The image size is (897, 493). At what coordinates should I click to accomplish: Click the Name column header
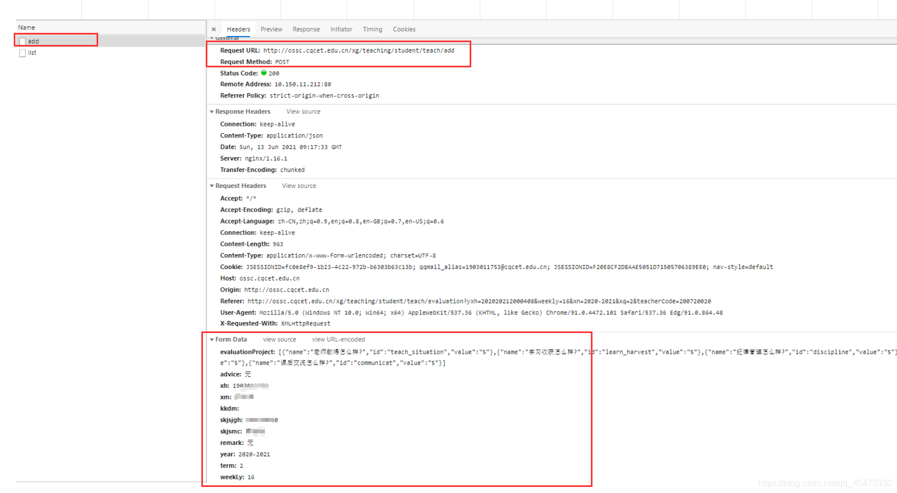coord(26,27)
